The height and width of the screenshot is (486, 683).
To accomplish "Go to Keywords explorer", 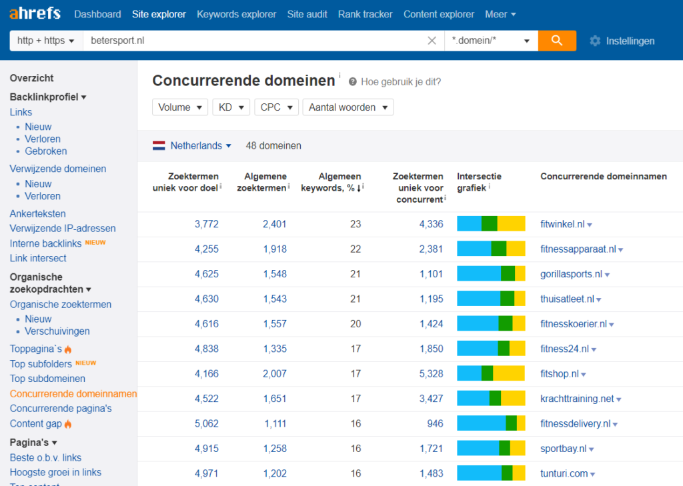I will coord(237,15).
